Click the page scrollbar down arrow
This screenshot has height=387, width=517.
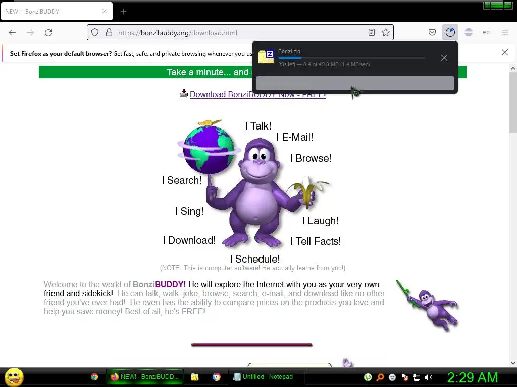[x=513, y=363]
